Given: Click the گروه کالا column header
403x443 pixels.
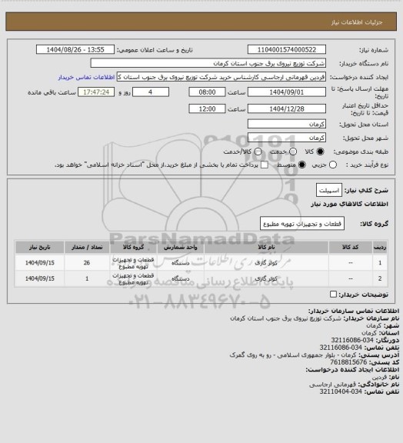Looking at the screenshot, I should (133, 247).
